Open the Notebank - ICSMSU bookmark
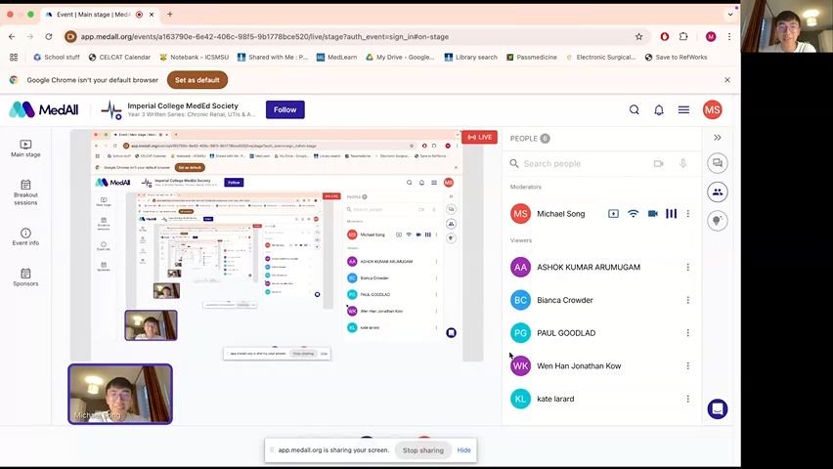Screen dimensions: 833x469 [194, 57]
